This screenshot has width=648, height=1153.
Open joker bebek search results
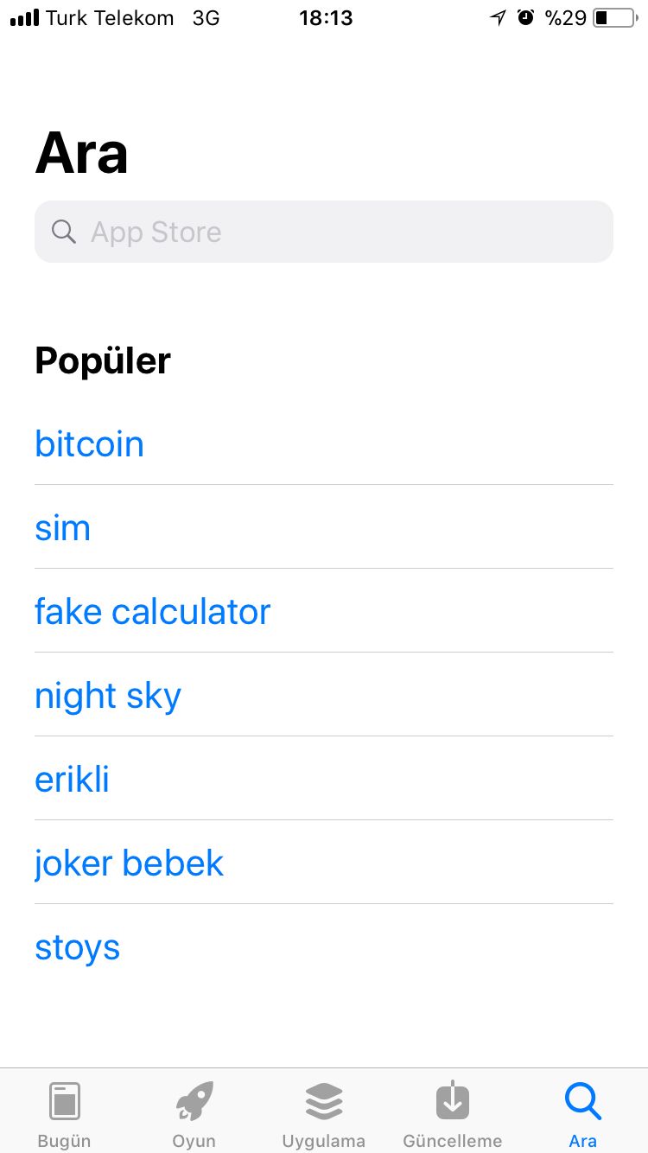tap(129, 863)
